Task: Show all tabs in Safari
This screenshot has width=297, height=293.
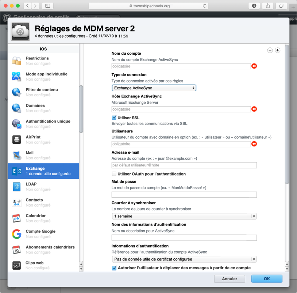Action: pyautogui.click(x=281, y=6)
